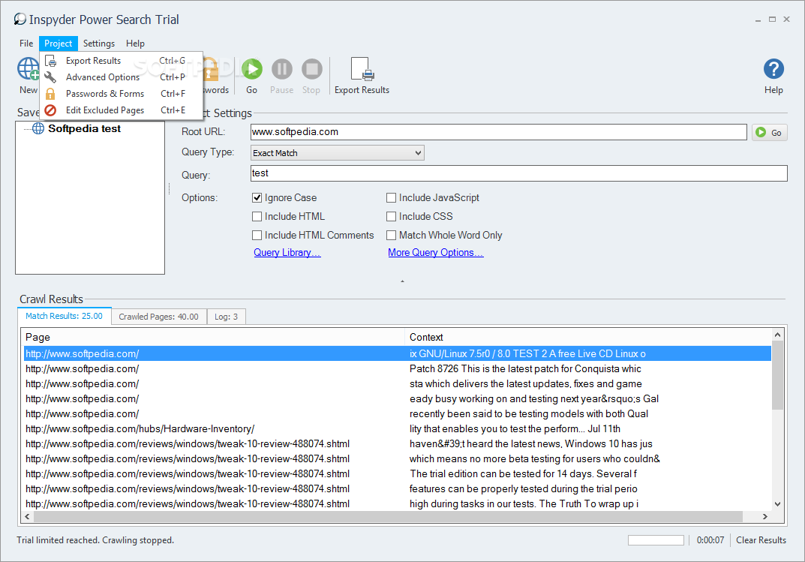Select row 'The trial edition can be tested'
This screenshot has width=805, height=562.
398,473
